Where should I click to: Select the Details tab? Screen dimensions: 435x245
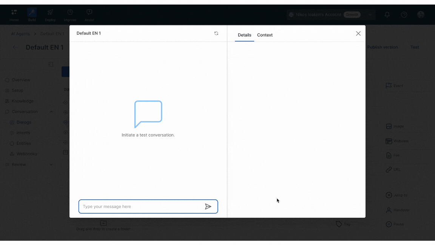(244, 35)
